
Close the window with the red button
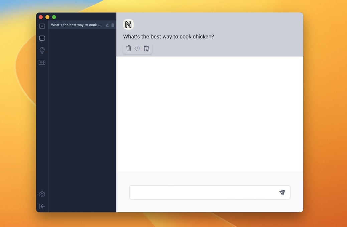[41, 17]
